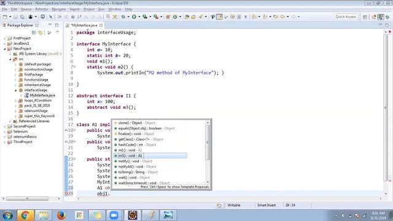Click the Save toolbar icon
The width and height of the screenshot is (393, 221).
(15, 17)
